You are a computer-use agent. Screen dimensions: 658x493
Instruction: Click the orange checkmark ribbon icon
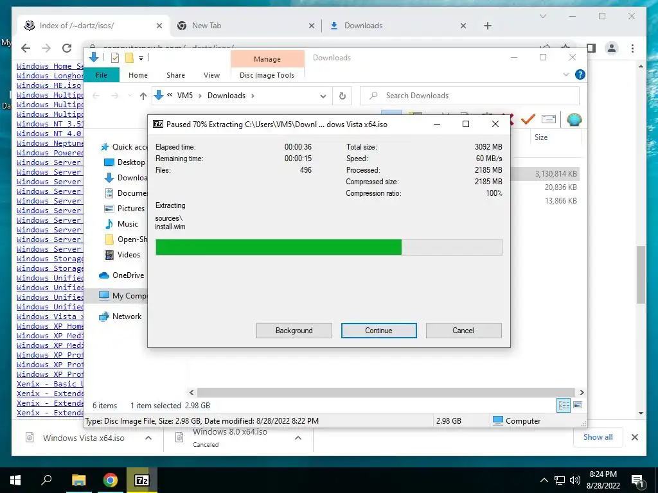[x=528, y=119]
